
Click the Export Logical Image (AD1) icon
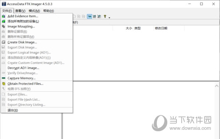click(3, 52)
